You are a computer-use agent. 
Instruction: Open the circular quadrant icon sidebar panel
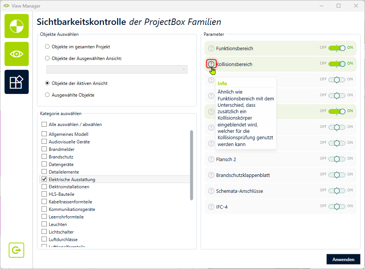point(17,26)
